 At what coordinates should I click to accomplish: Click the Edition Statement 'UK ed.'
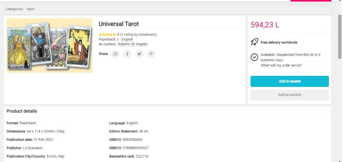(x=144, y=131)
